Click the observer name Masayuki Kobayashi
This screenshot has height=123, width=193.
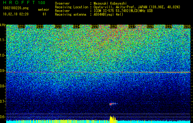(x=110, y=3)
